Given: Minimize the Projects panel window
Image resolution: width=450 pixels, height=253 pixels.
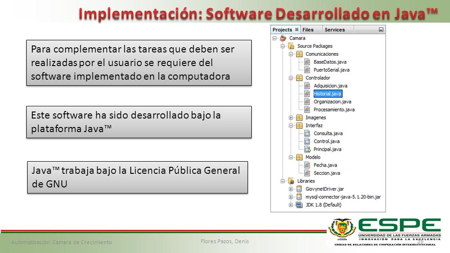Looking at the screenshot, I should 381,30.
